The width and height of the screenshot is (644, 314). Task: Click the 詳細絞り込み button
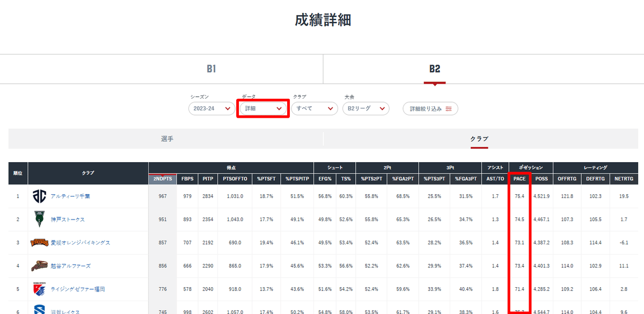point(430,108)
